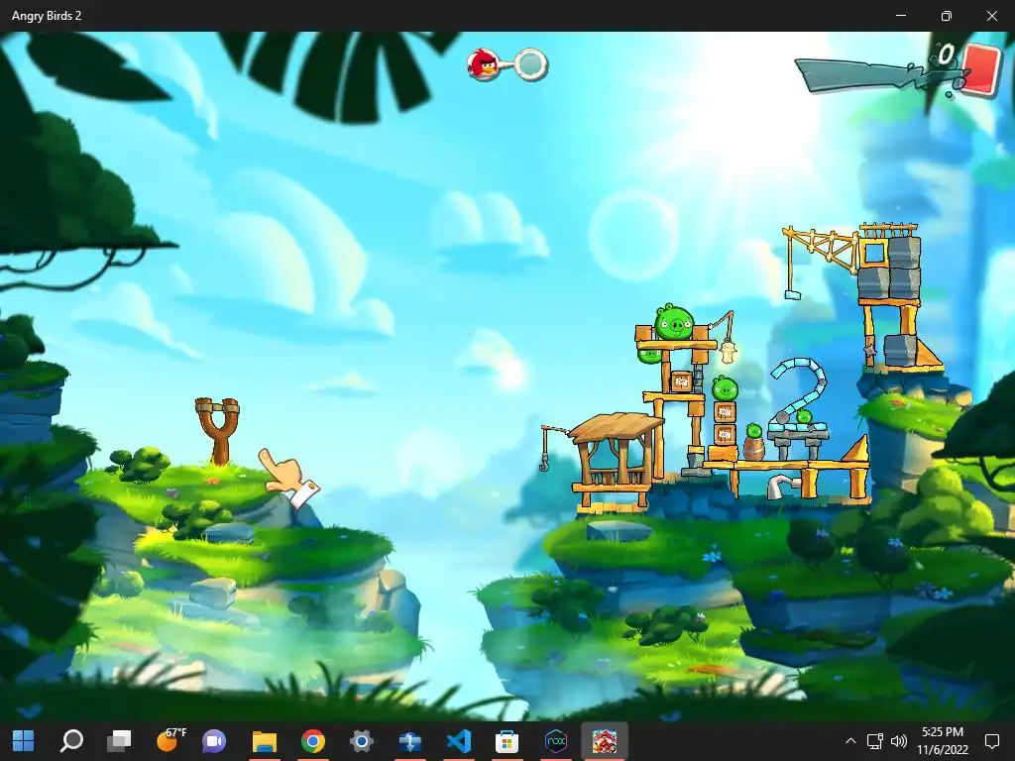Click the hanging lantern on the tower
Viewport: 1015px width, 761px height.
[729, 352]
